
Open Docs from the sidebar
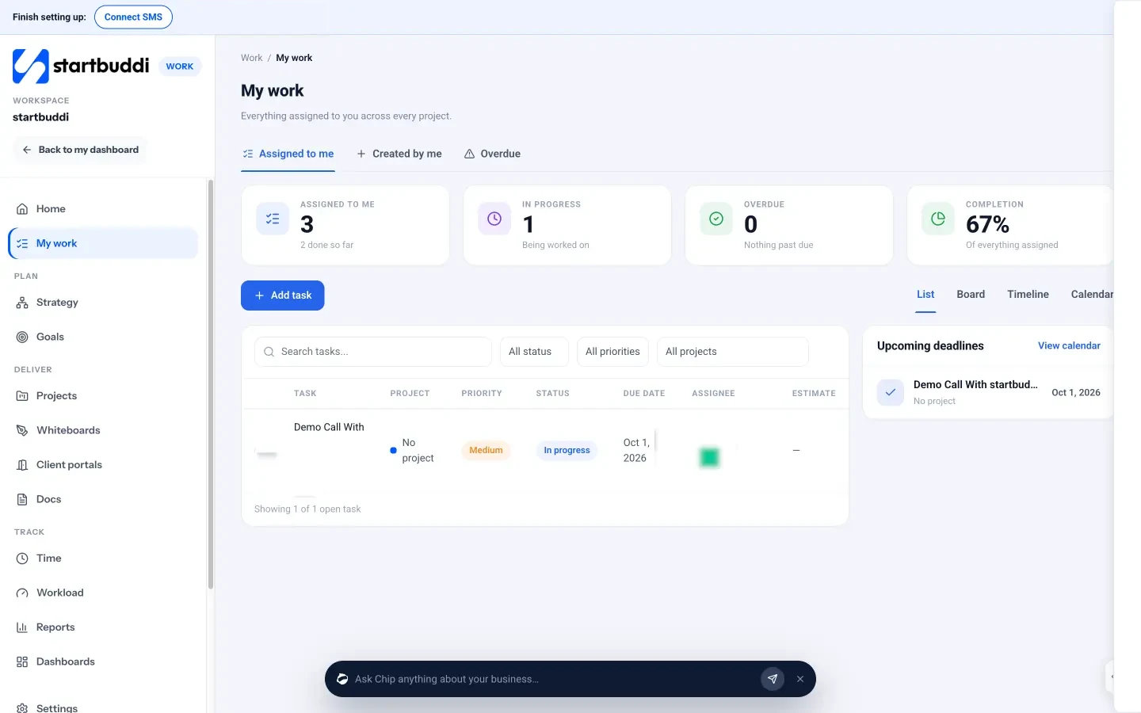[103, 499]
